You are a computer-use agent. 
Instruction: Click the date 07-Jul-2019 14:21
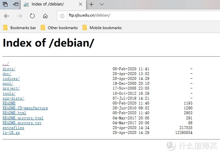[x=131, y=98]
